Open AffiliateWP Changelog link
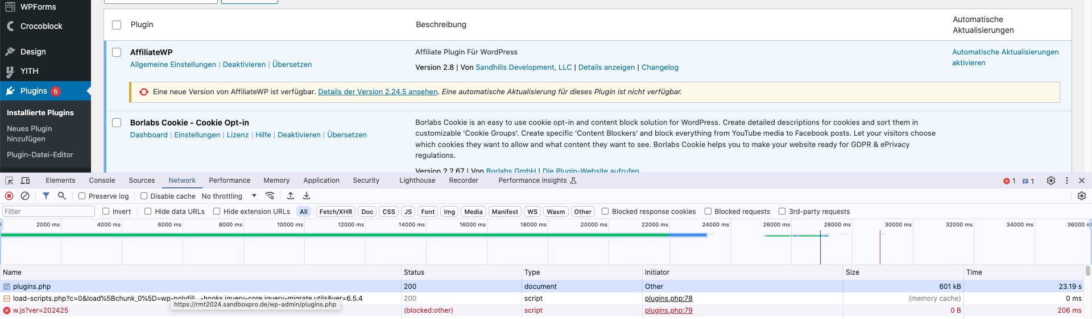The height and width of the screenshot is (319, 1092). click(x=660, y=68)
